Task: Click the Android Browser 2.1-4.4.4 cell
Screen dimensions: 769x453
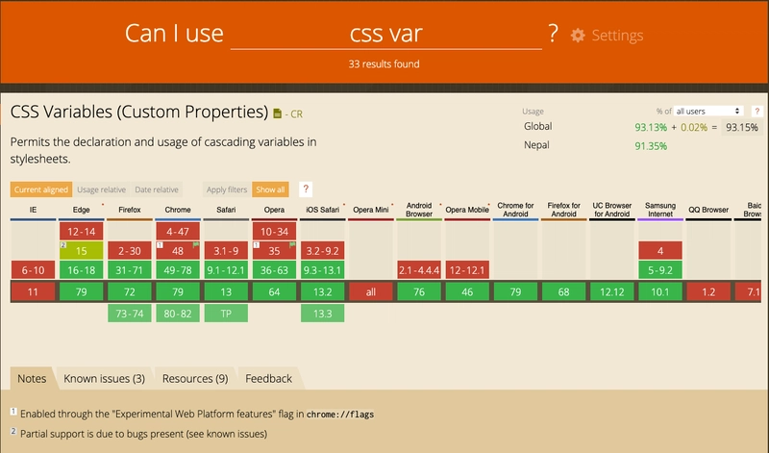Action: point(419,270)
